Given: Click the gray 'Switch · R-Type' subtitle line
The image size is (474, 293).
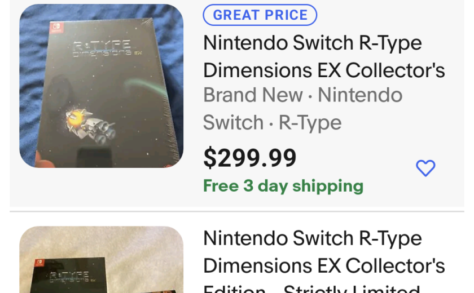Looking at the screenshot, I should (x=272, y=122).
